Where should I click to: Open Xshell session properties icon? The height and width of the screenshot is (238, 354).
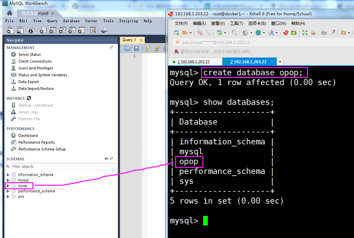coord(219,33)
